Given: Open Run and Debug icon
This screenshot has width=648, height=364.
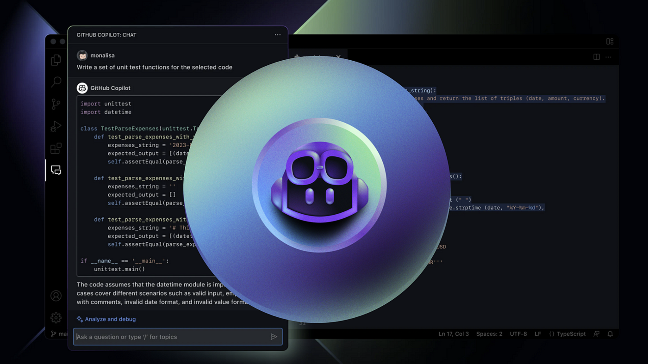Looking at the screenshot, I should coord(56,126).
